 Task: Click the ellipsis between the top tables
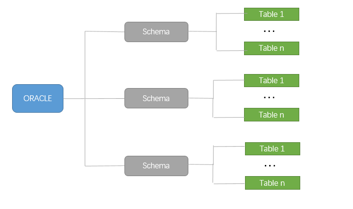click(269, 31)
